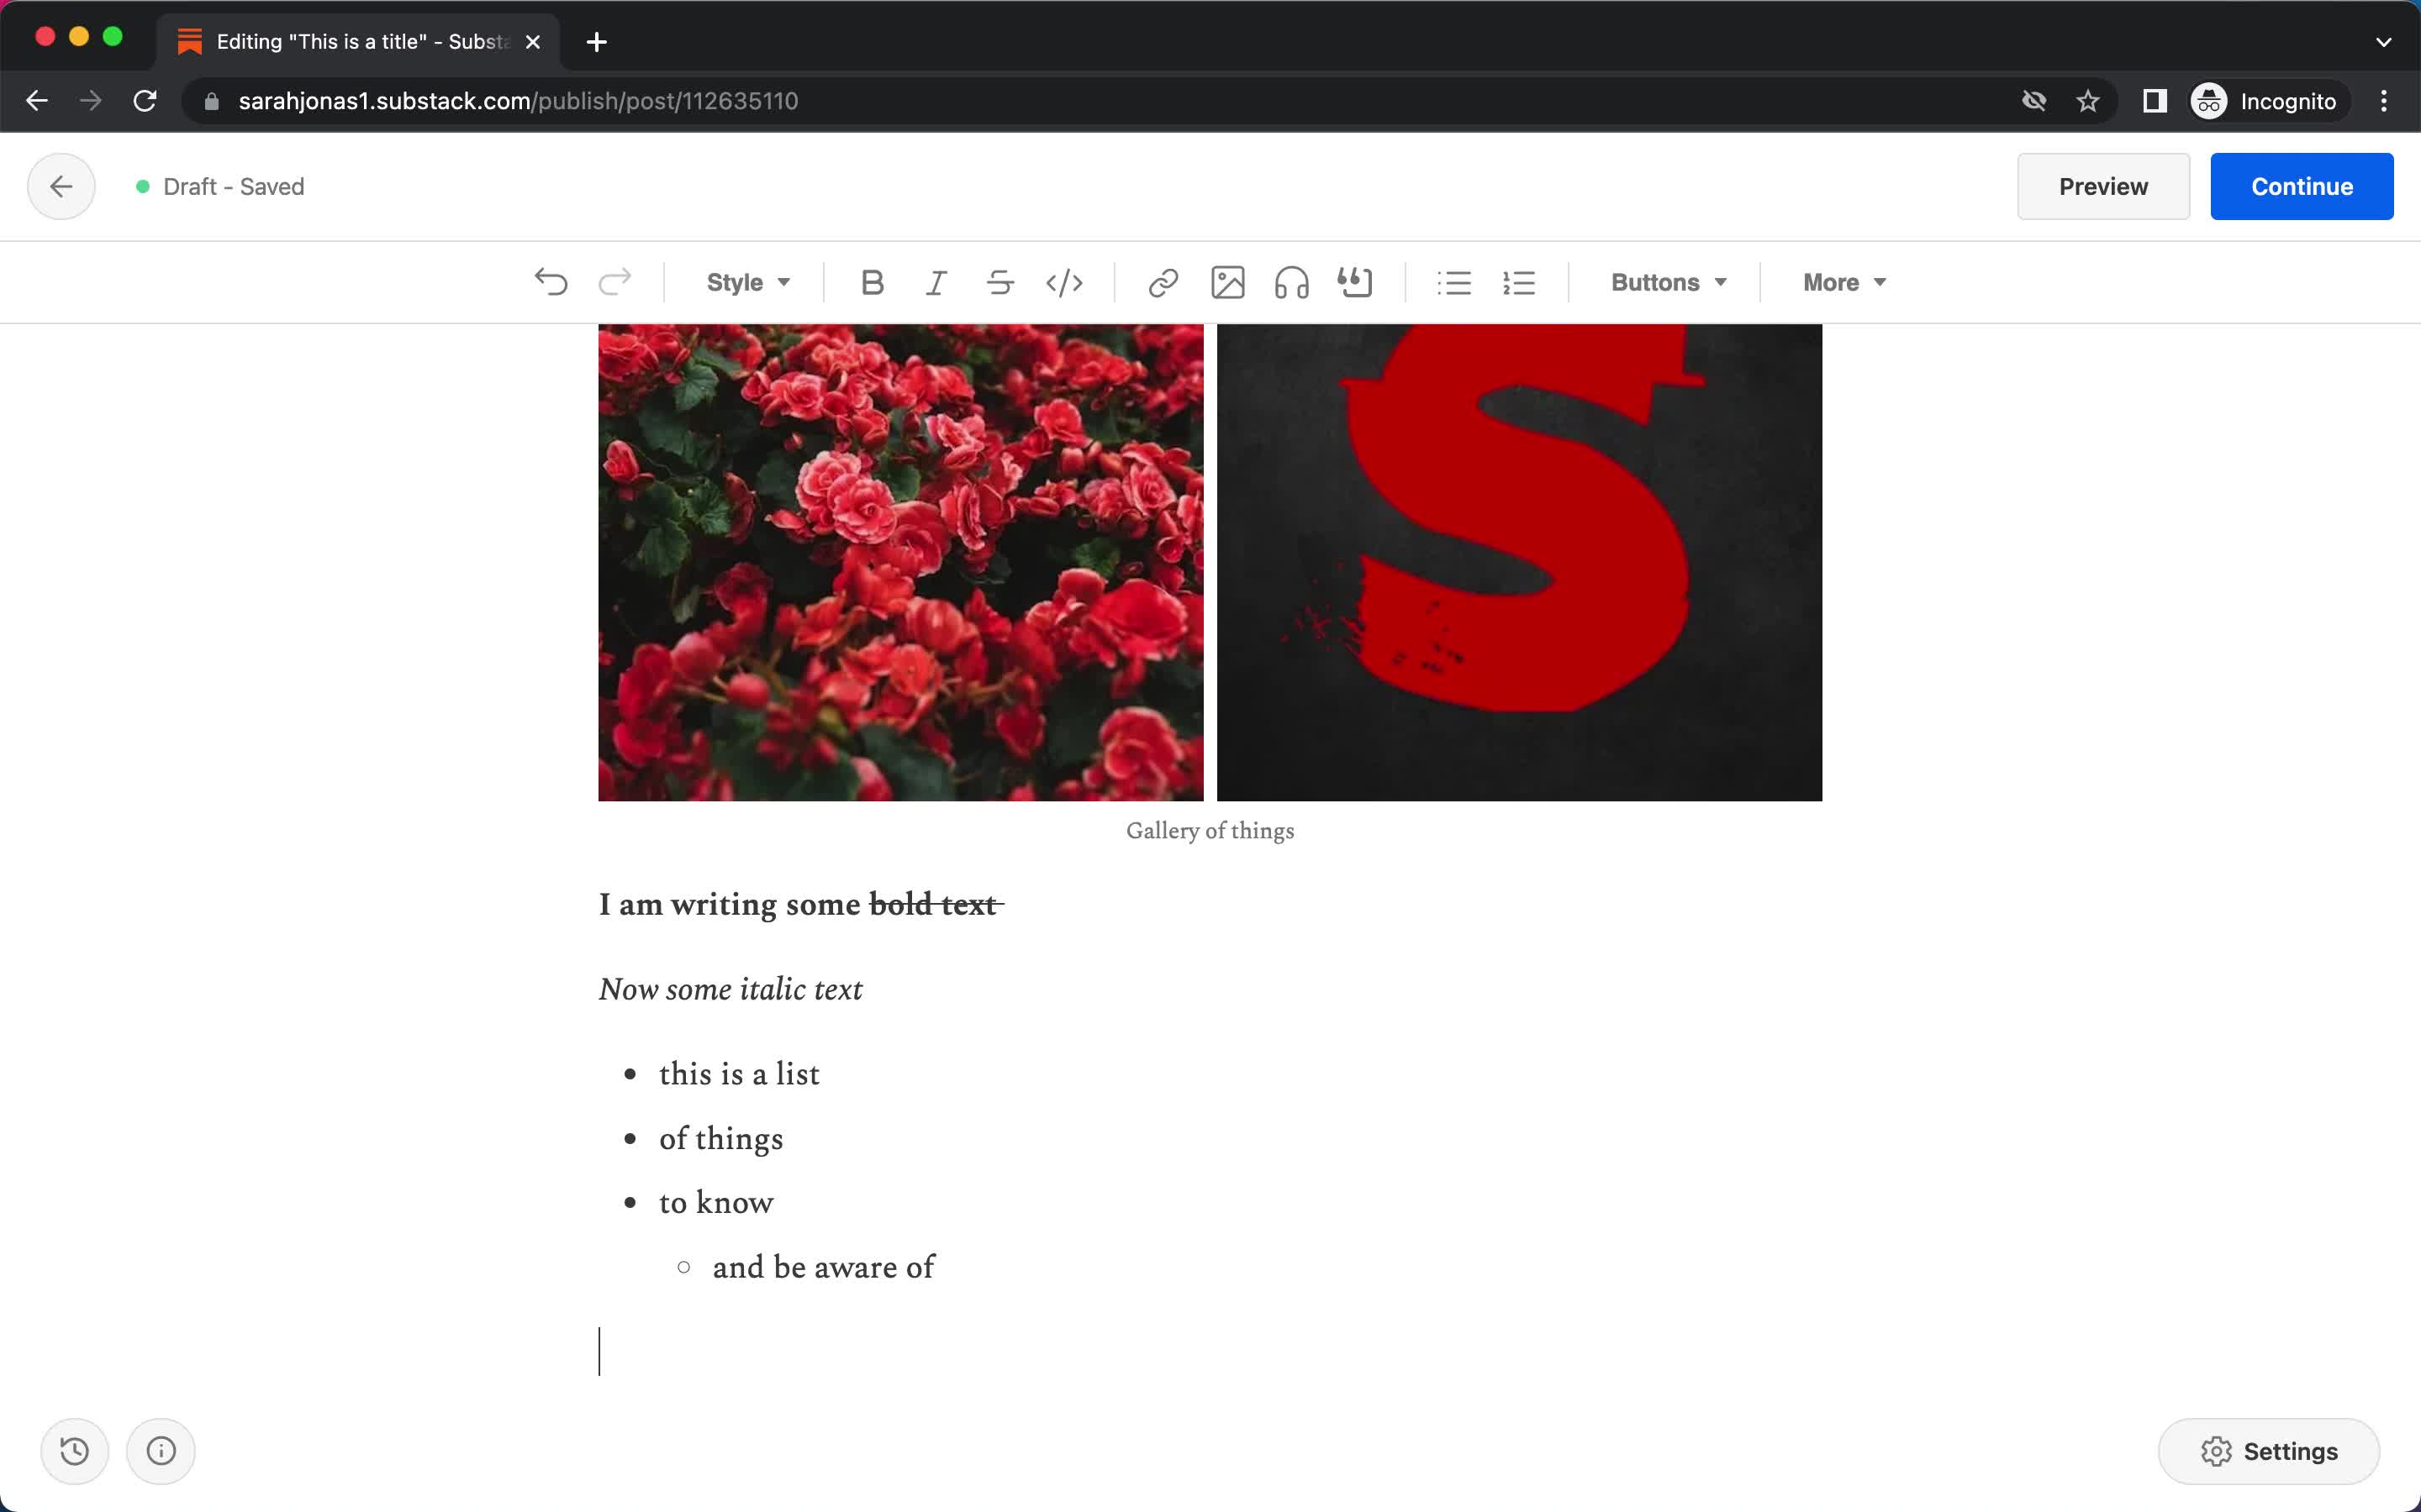This screenshot has height=1512, width=2421.
Task: Select the red S gallery image
Action: click(x=1519, y=562)
